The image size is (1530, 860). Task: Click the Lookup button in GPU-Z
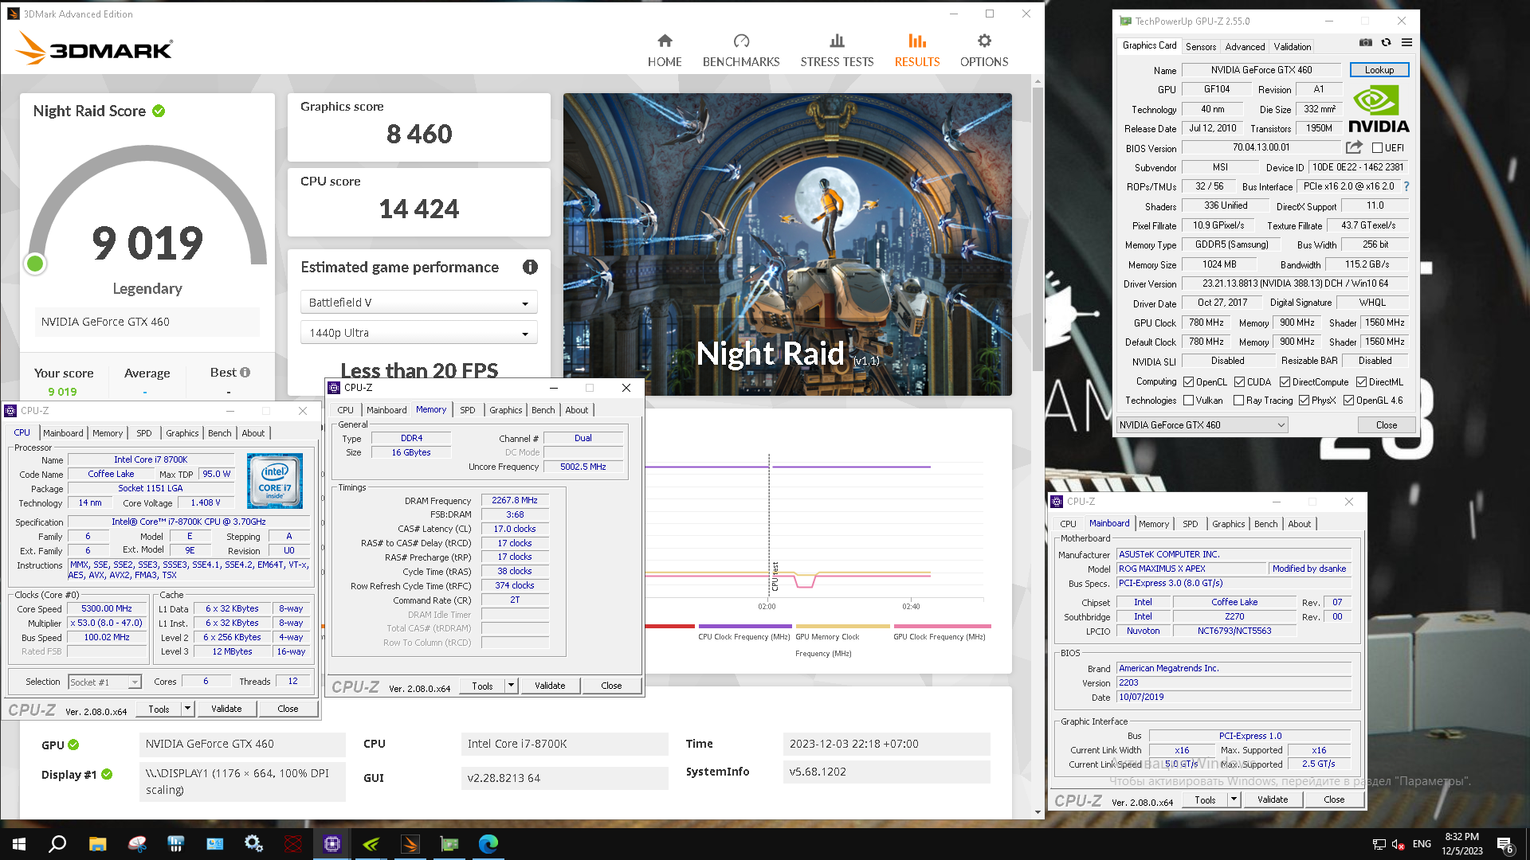pyautogui.click(x=1379, y=70)
